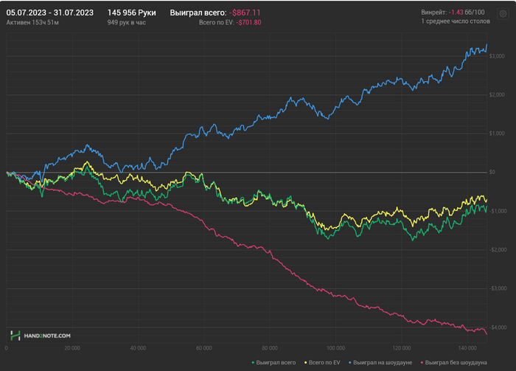Click the $2,000 y-axis label
This screenshot has height=371, width=516.
pos(497,95)
